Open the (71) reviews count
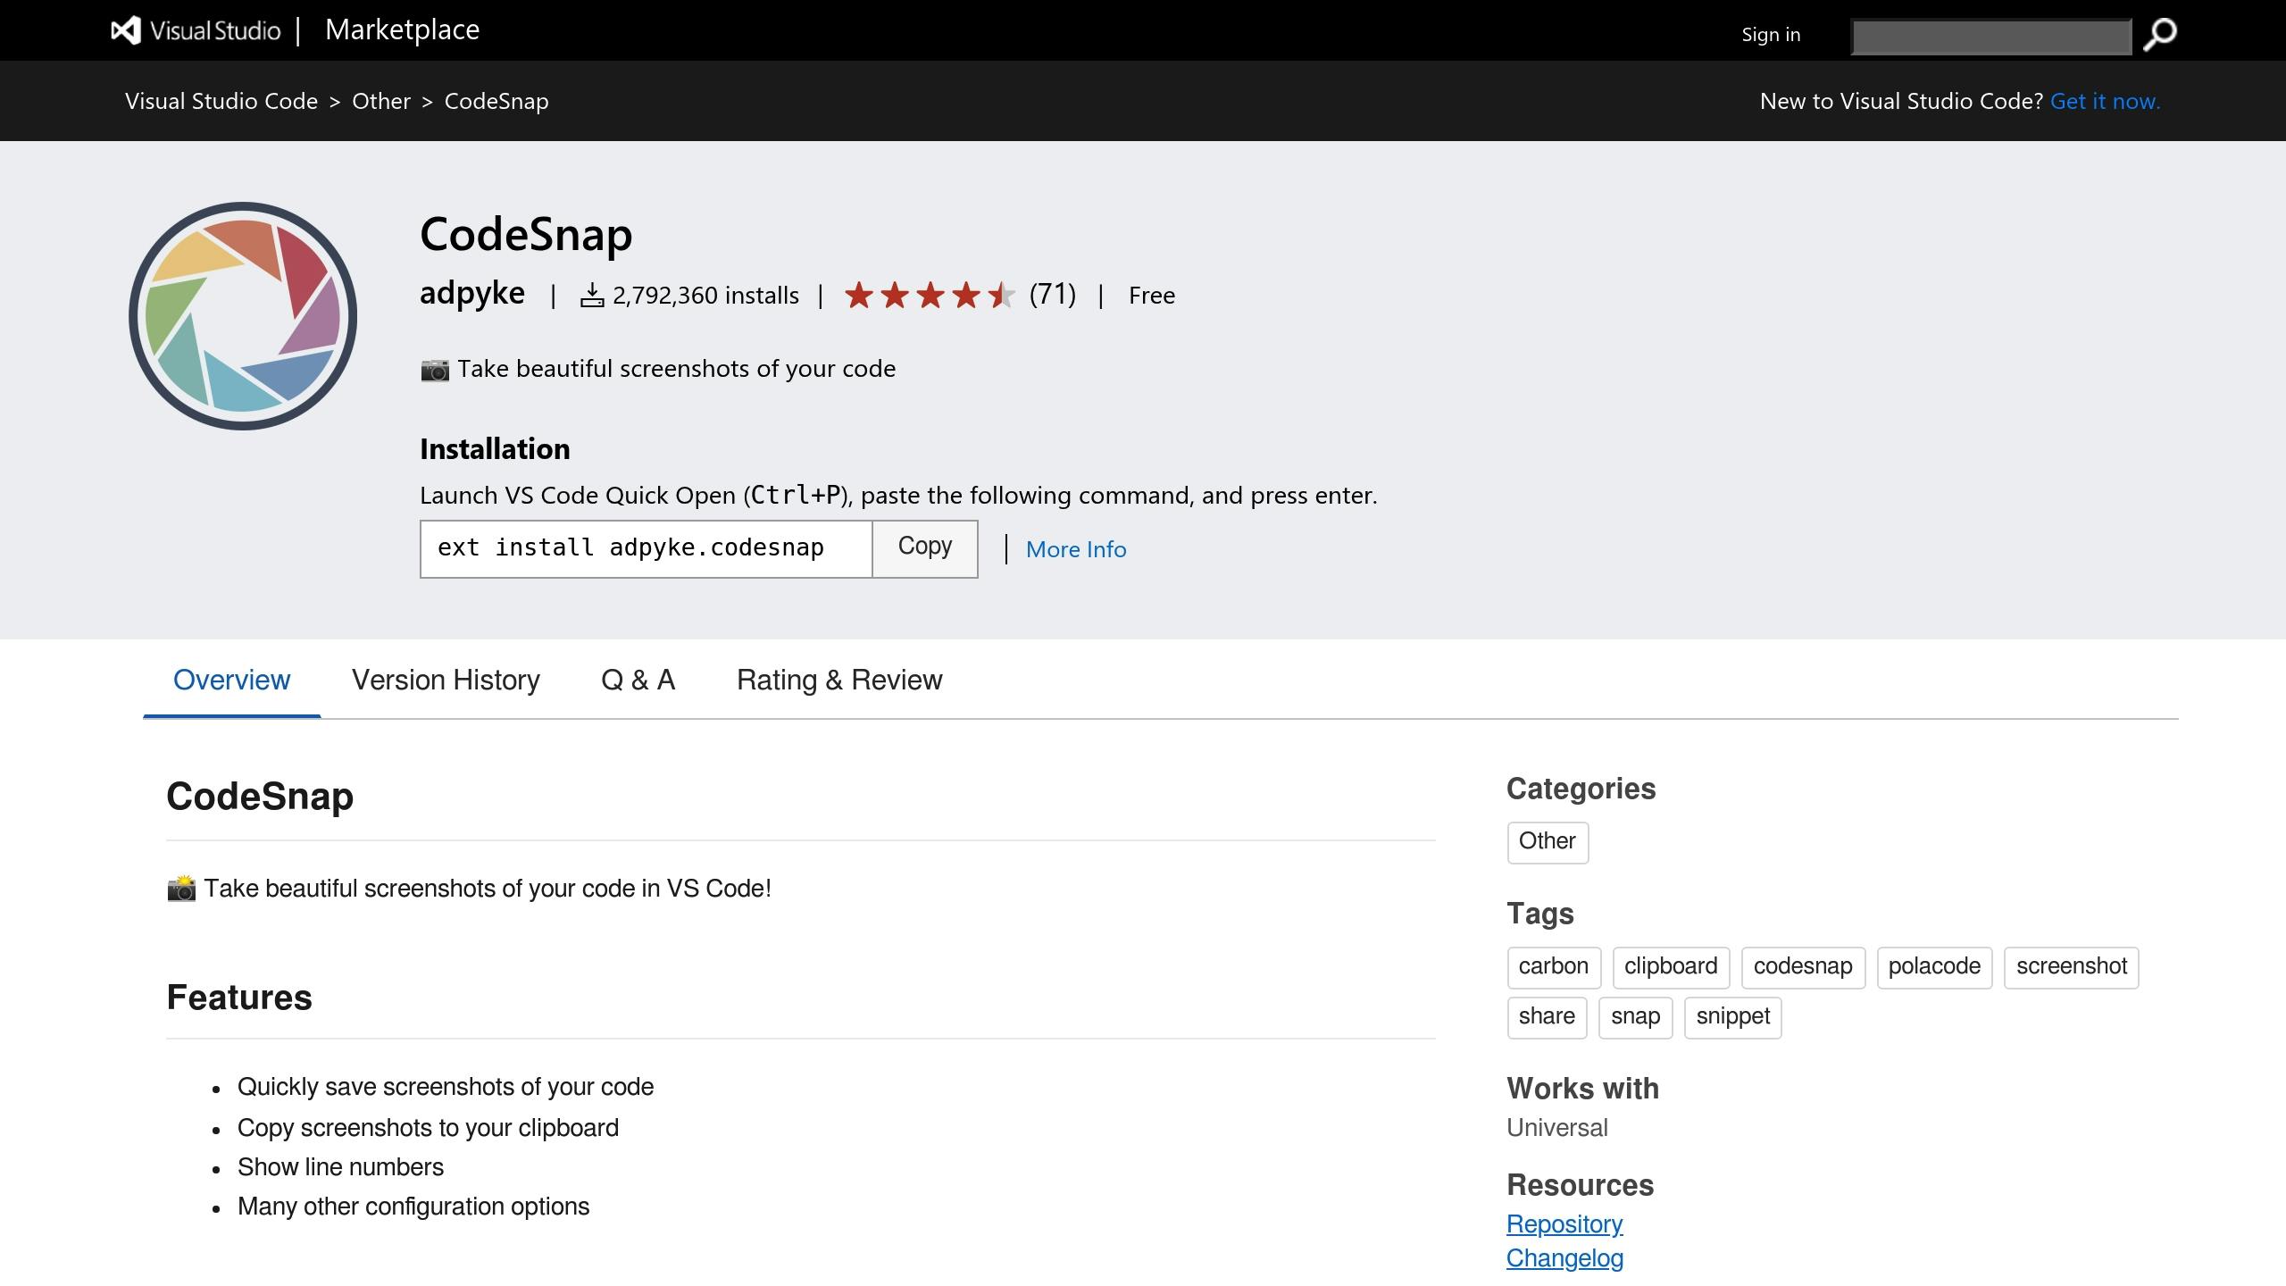Screen dimensions: 2286x1286 1052,294
